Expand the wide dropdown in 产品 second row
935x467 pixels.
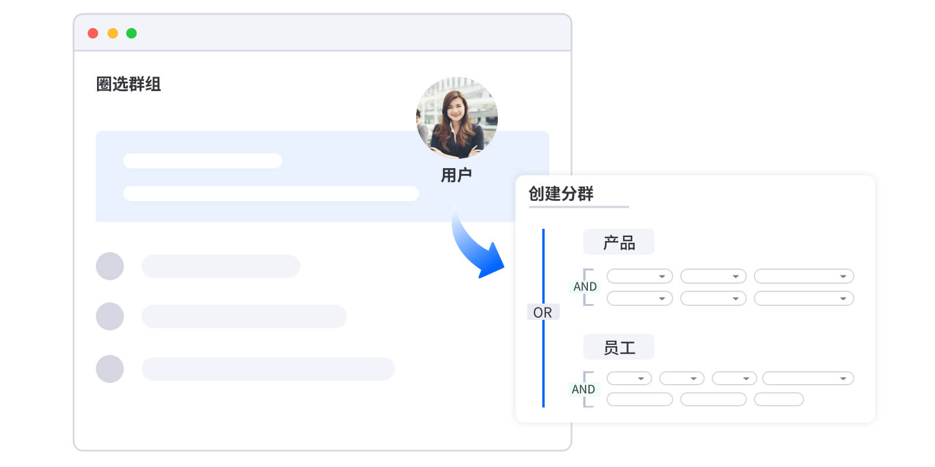[x=804, y=298]
